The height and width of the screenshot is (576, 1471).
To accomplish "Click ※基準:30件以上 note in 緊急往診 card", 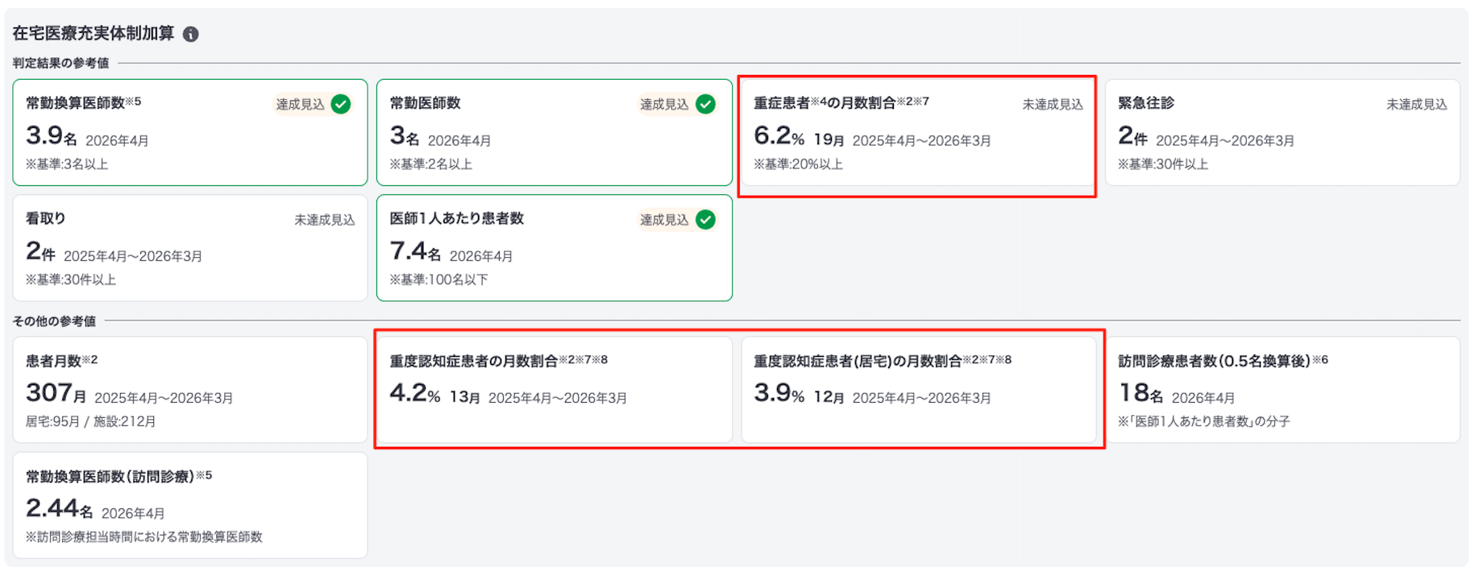I will point(1162,164).
